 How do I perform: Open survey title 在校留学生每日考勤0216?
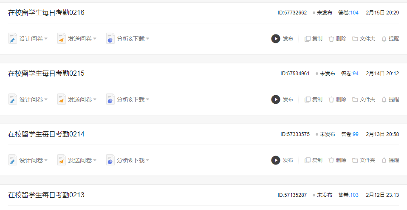(46, 13)
